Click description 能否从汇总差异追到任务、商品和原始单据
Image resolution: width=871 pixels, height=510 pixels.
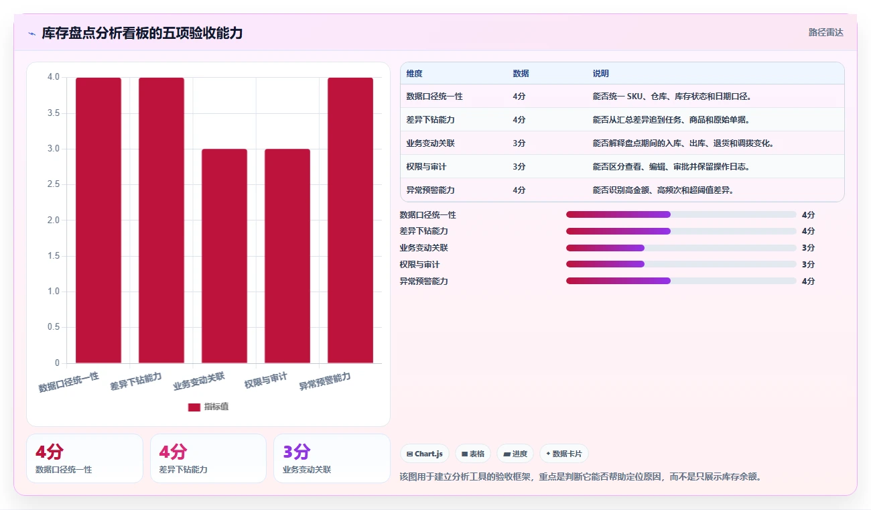pos(671,120)
